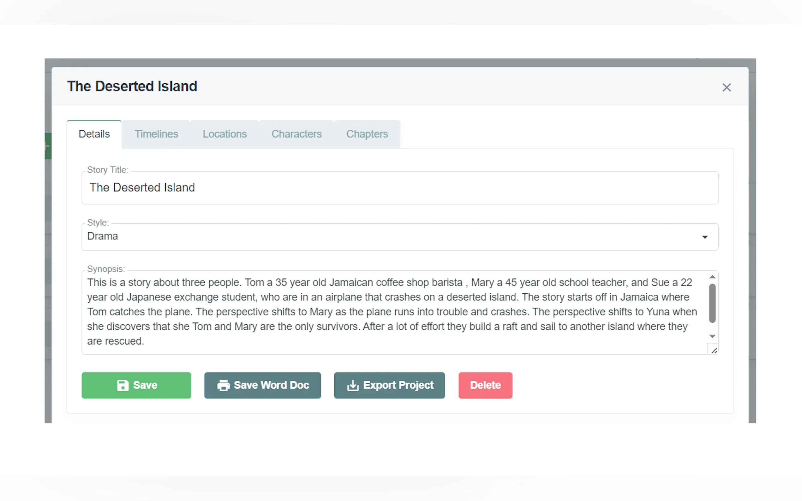
Task: Go to the Characters tab
Action: [x=296, y=134]
